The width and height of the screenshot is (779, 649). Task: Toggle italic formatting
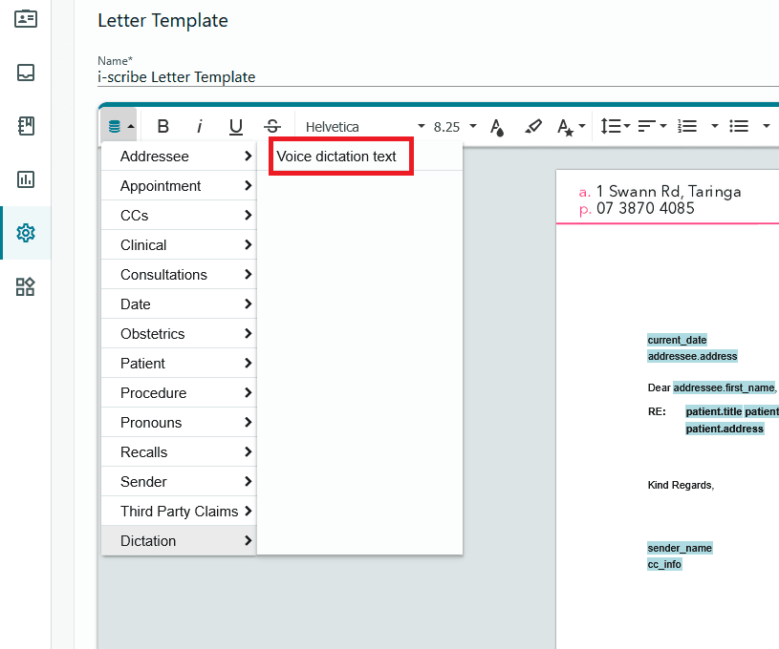[199, 127]
